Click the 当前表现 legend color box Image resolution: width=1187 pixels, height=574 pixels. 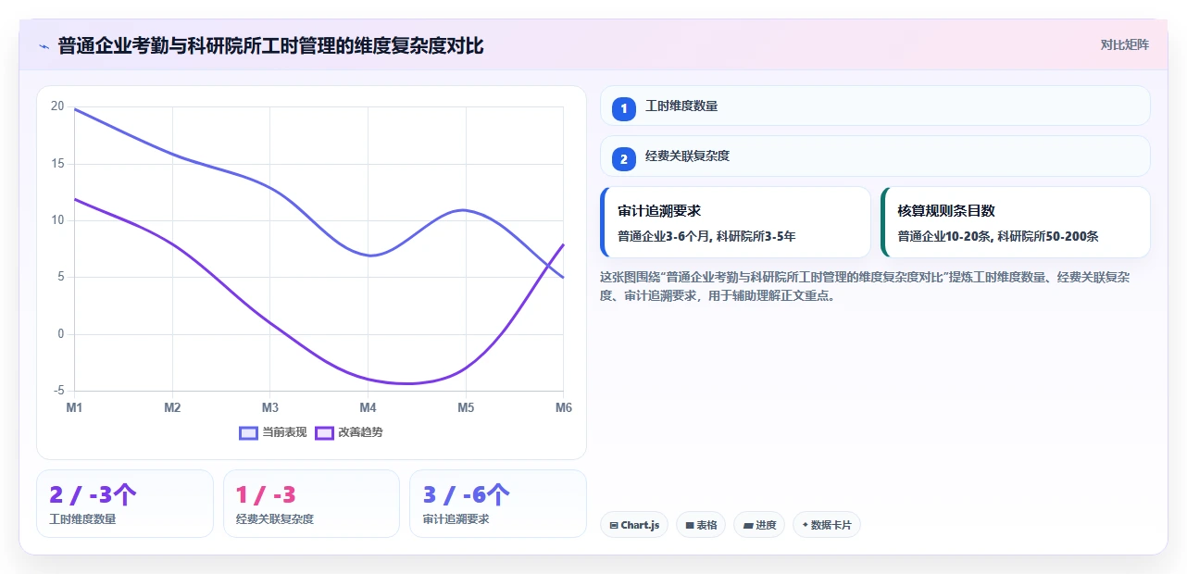click(248, 432)
